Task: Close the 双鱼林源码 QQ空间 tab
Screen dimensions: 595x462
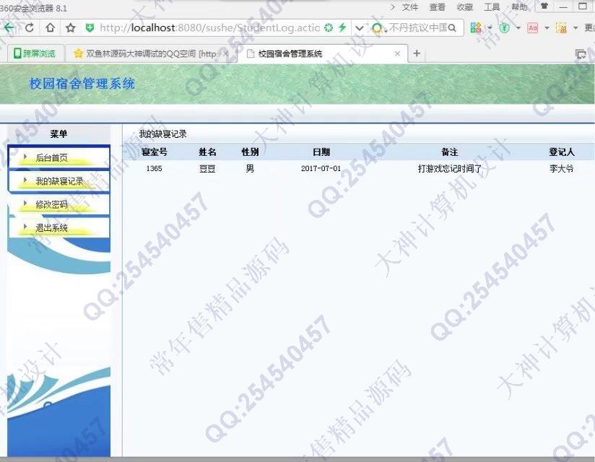Action: 226,54
